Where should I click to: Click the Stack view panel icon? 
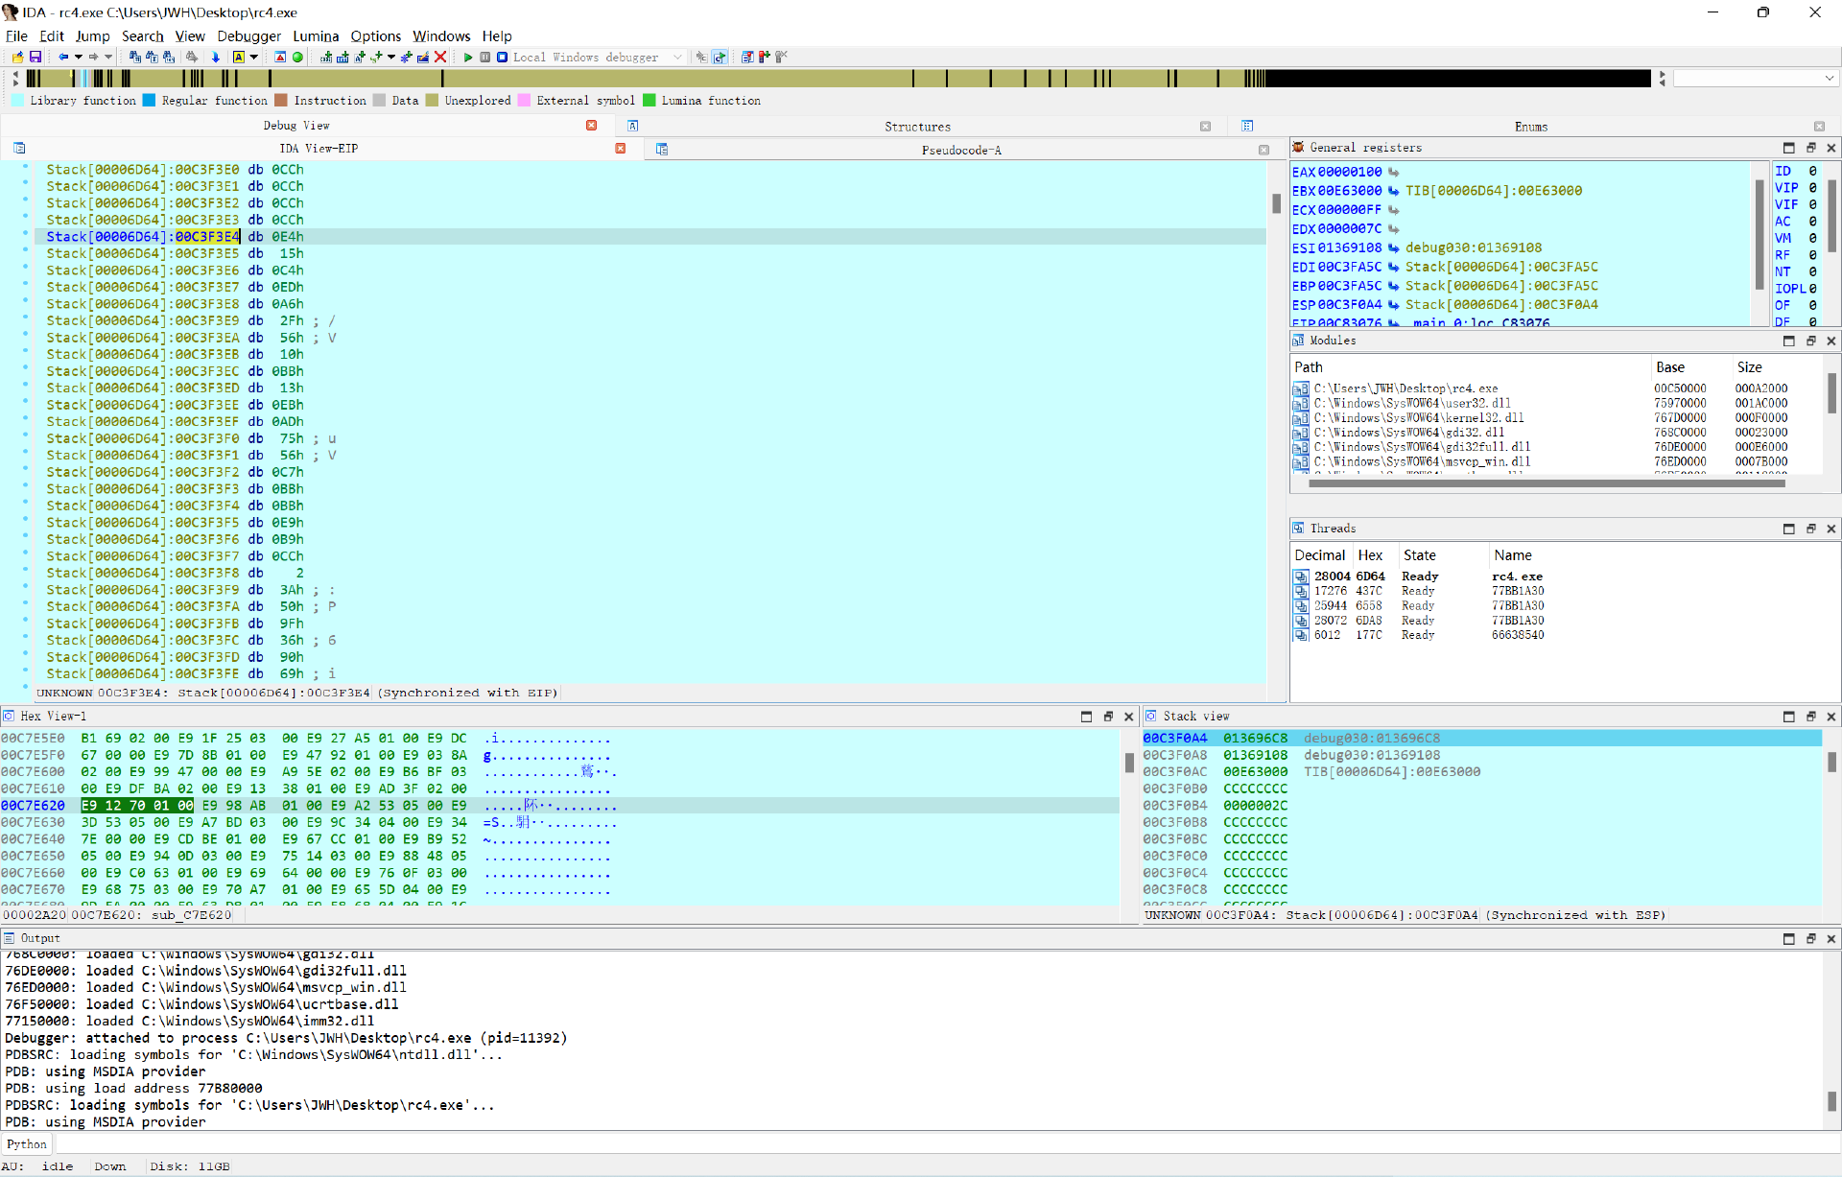pyautogui.click(x=1151, y=716)
